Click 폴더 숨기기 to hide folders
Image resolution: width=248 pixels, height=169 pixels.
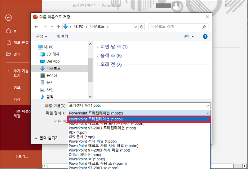point(46,138)
